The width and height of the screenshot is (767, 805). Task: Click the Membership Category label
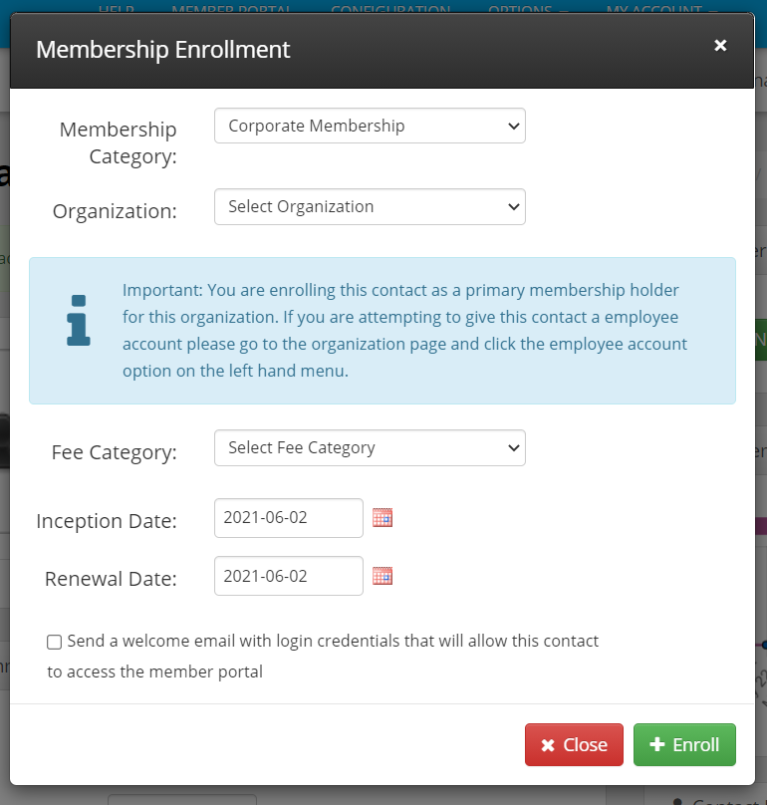tap(119, 142)
